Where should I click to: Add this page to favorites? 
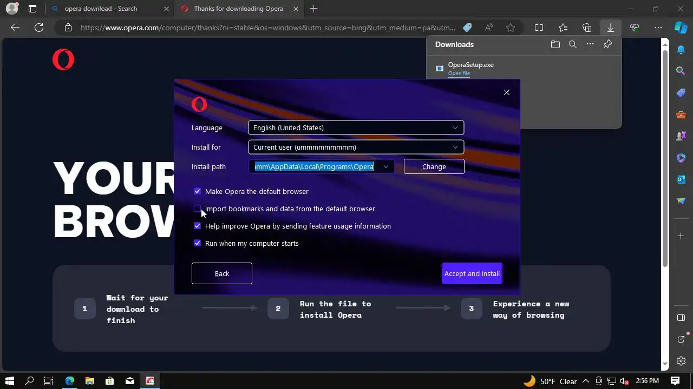coord(511,28)
